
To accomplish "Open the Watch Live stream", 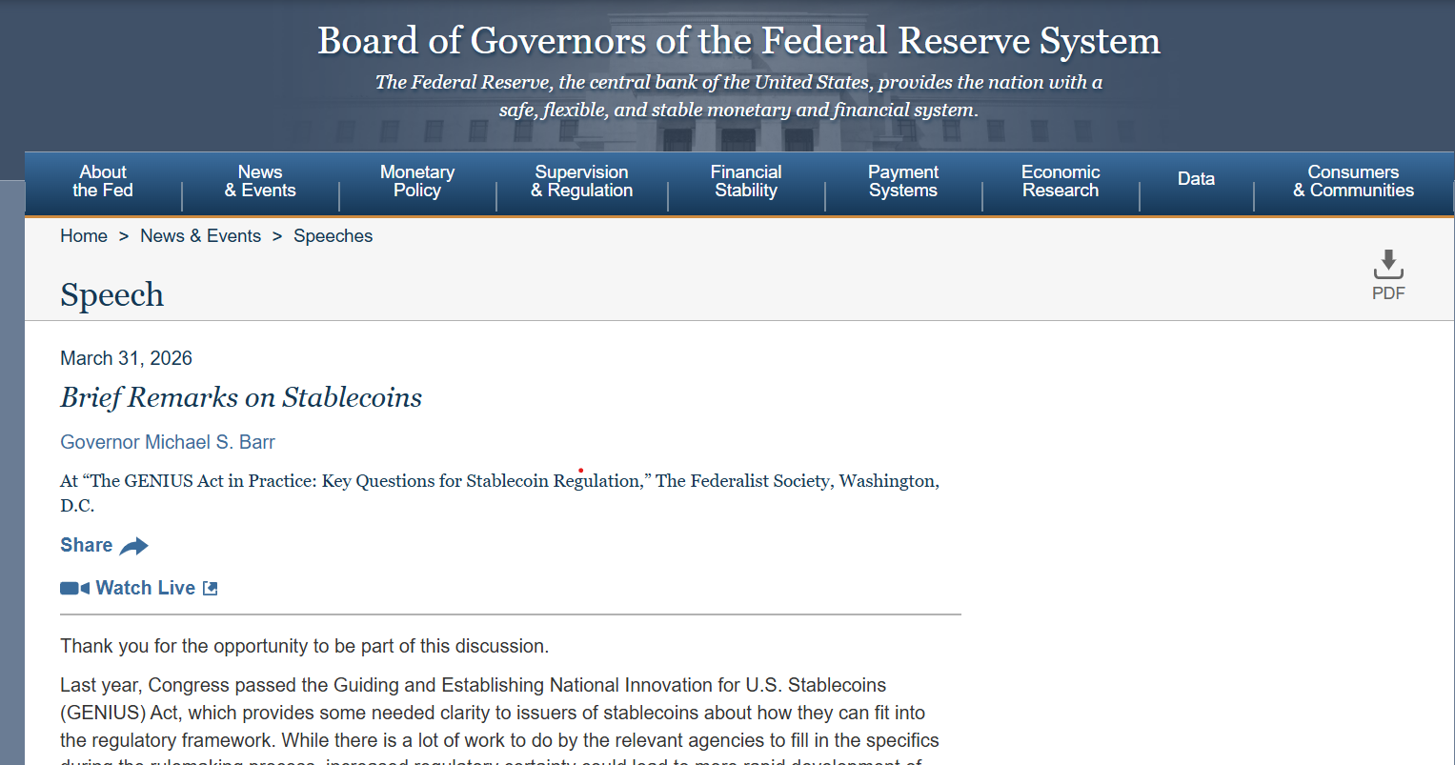I will [x=144, y=587].
